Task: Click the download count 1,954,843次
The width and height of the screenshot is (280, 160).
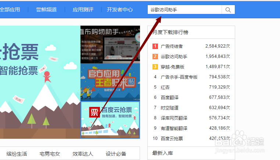Action: [x=218, y=56]
